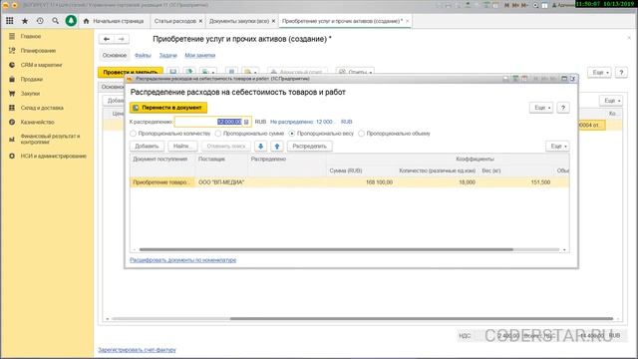Click the Документ поступления column header
Viewport: 638px width, 359px height.
(x=162, y=160)
